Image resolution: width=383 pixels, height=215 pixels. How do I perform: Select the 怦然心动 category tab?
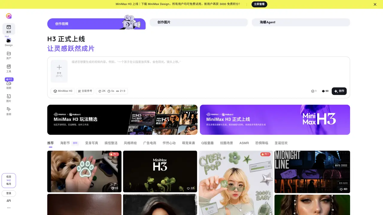[x=169, y=143]
